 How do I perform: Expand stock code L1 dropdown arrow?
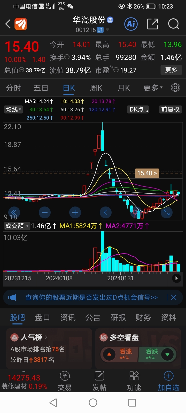(x=107, y=30)
